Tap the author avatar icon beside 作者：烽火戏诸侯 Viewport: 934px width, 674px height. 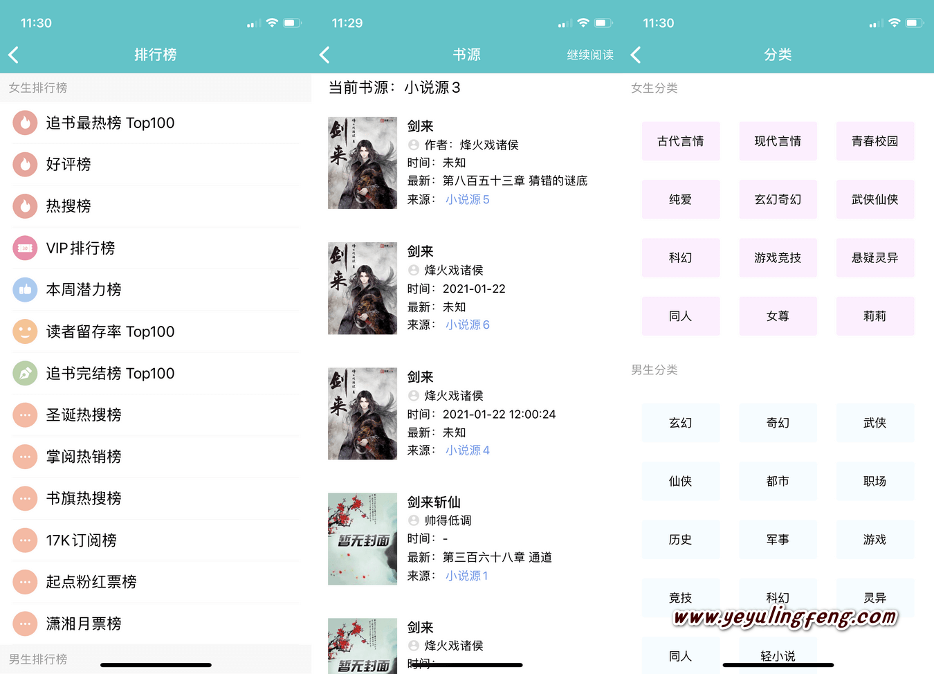414,145
